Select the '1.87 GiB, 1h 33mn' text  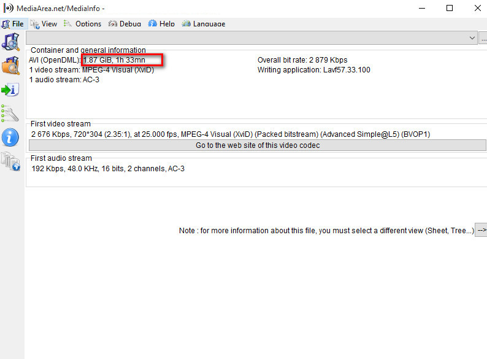coord(114,60)
